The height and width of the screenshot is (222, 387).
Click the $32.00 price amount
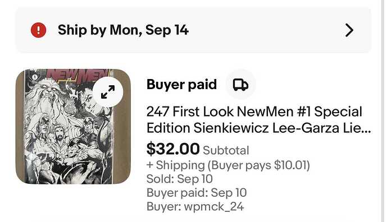coord(173,149)
